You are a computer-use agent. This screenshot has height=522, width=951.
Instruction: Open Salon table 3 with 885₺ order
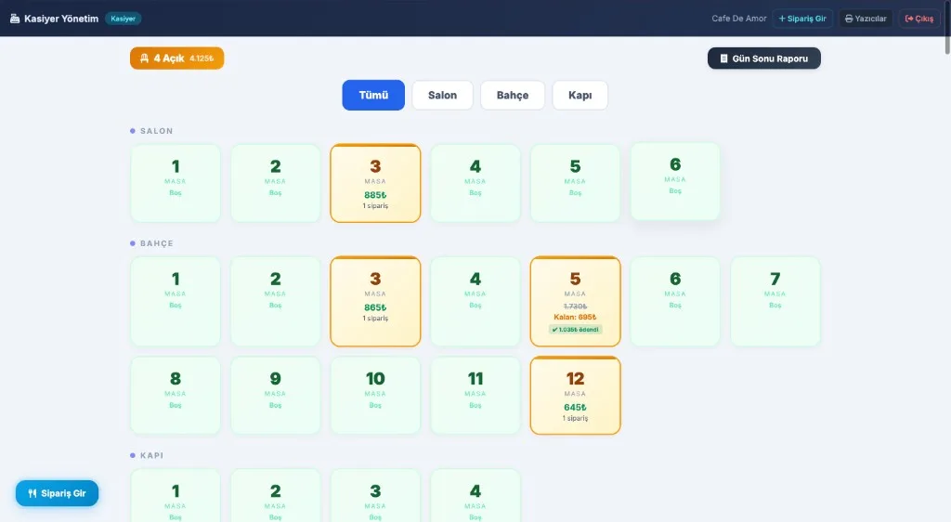[375, 183]
